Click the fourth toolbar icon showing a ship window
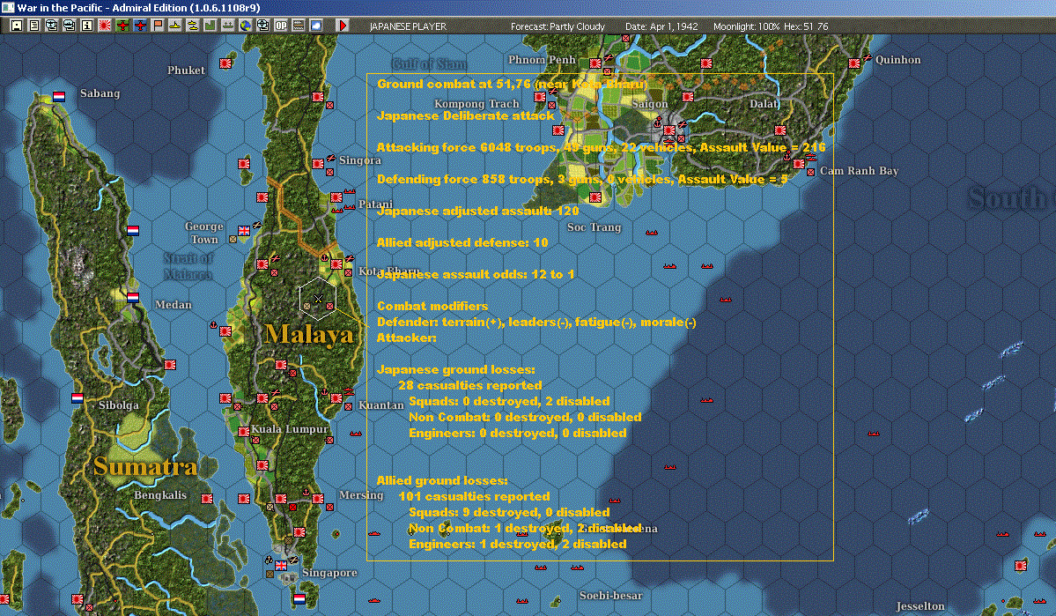This screenshot has height=616, width=1056. [70, 26]
